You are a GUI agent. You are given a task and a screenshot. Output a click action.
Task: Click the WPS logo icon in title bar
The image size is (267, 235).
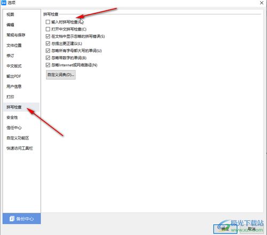click(x=4, y=3)
